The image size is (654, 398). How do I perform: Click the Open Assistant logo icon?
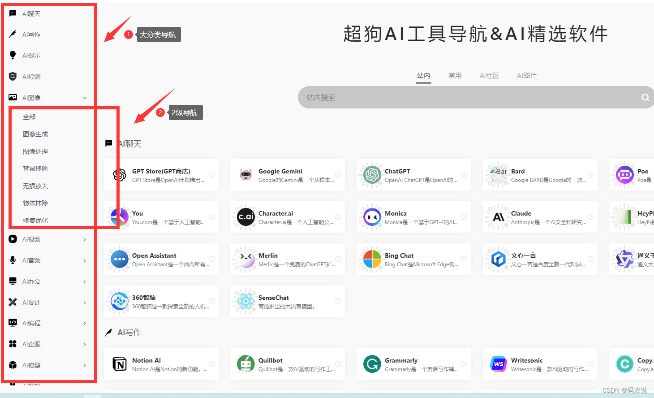click(120, 259)
